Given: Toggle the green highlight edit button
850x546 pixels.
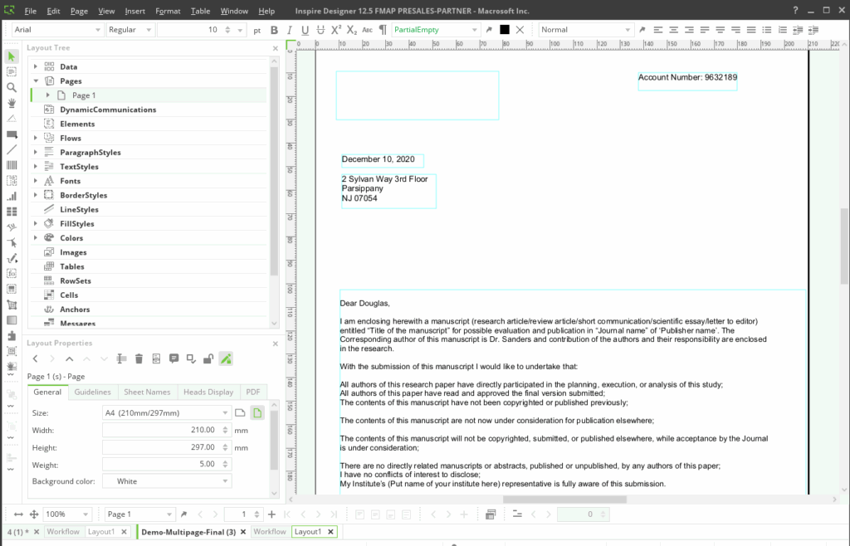Looking at the screenshot, I should tap(226, 358).
